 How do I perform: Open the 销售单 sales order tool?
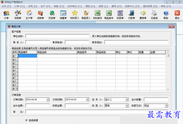point(63,15)
